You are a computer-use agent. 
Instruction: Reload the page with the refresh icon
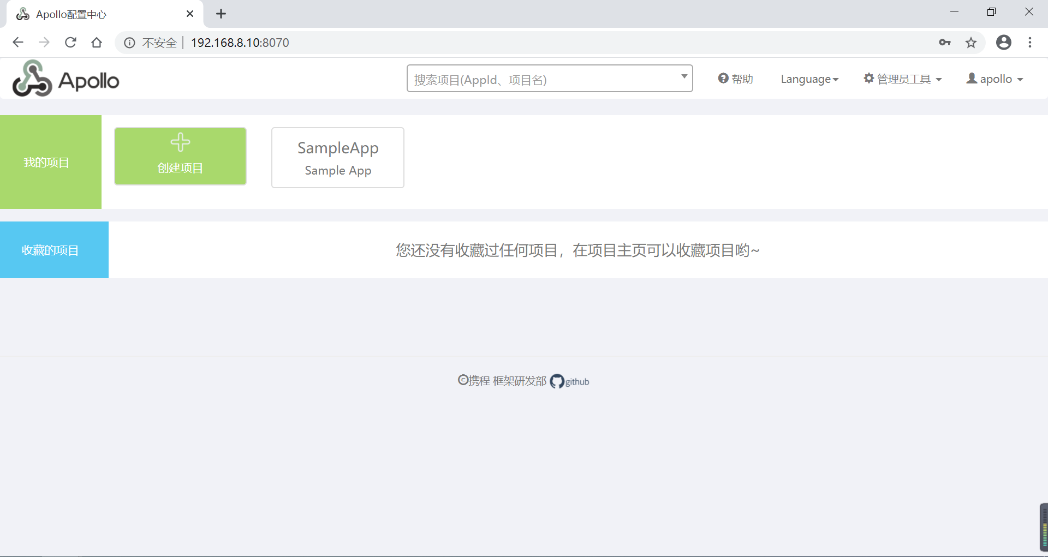tap(70, 42)
